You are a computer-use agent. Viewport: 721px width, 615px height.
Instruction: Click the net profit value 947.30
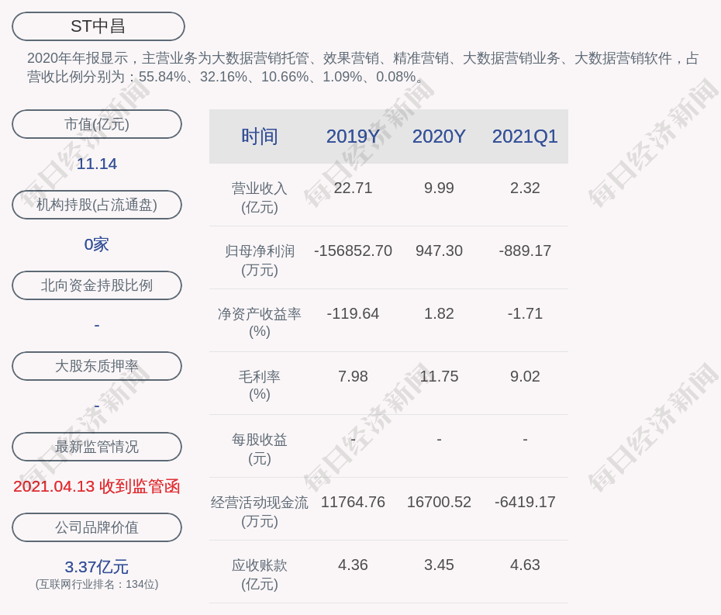(x=439, y=250)
